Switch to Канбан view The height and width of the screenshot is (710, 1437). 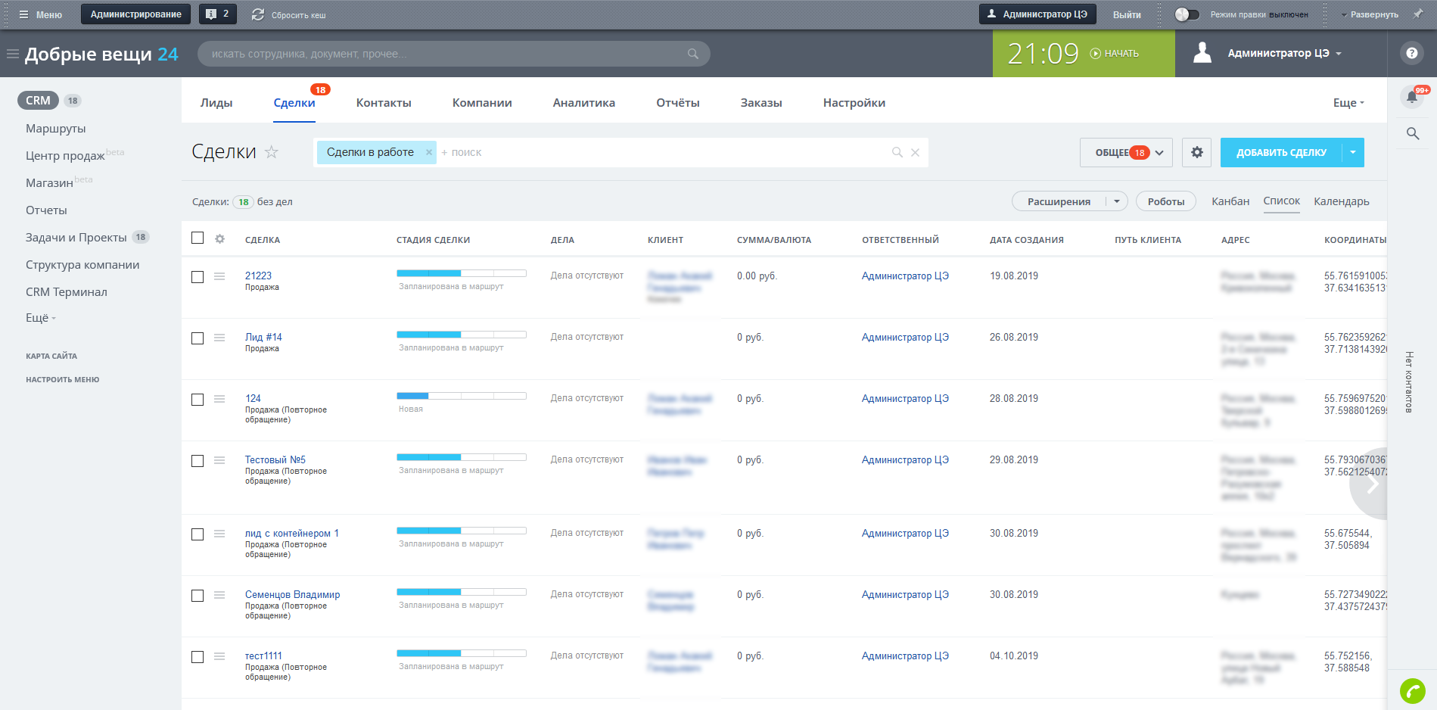1230,201
